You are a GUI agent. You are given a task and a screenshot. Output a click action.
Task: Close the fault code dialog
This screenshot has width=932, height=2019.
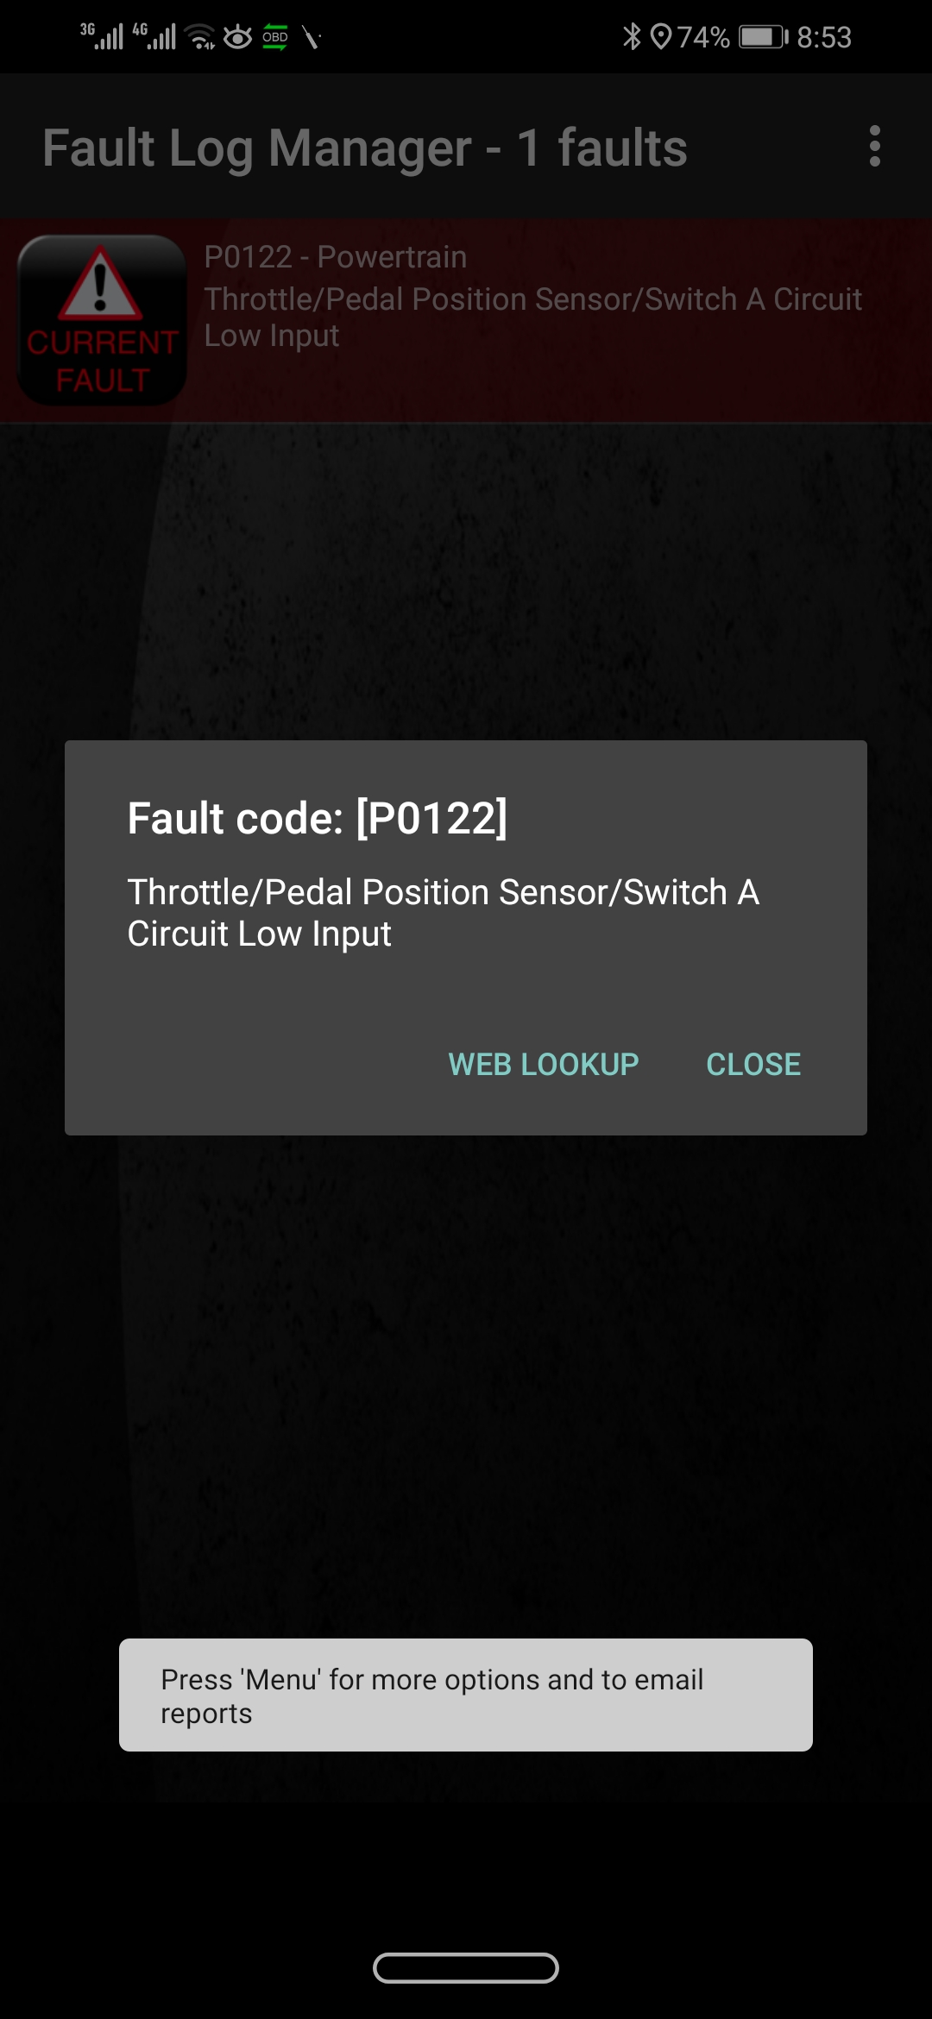tap(753, 1065)
